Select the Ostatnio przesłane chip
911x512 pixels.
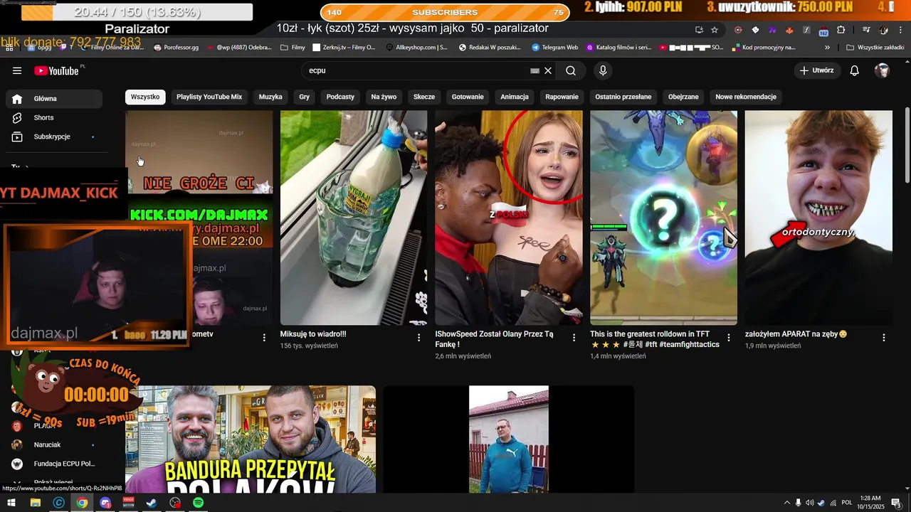(x=623, y=97)
